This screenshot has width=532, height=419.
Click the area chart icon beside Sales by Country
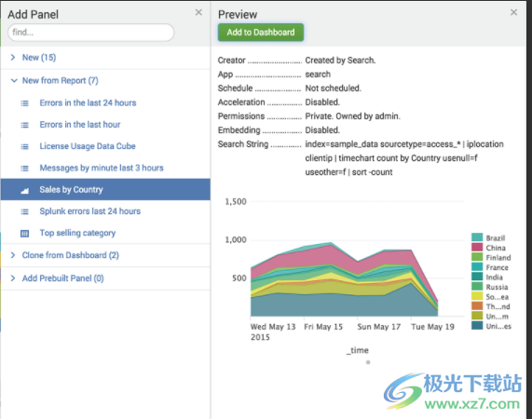point(25,191)
